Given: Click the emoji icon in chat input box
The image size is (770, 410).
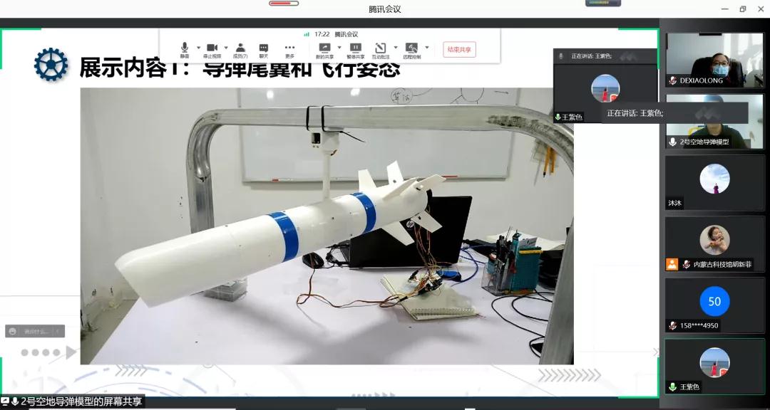Looking at the screenshot, I should 13,331.
